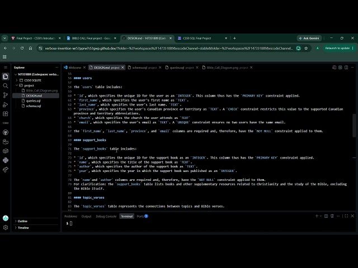Open Manage settings gear icon
The height and width of the screenshot is (268, 358).
coord(6,227)
